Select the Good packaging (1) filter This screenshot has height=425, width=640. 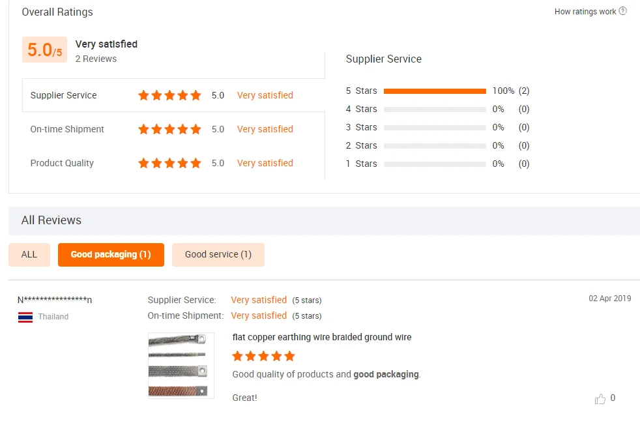[111, 254]
